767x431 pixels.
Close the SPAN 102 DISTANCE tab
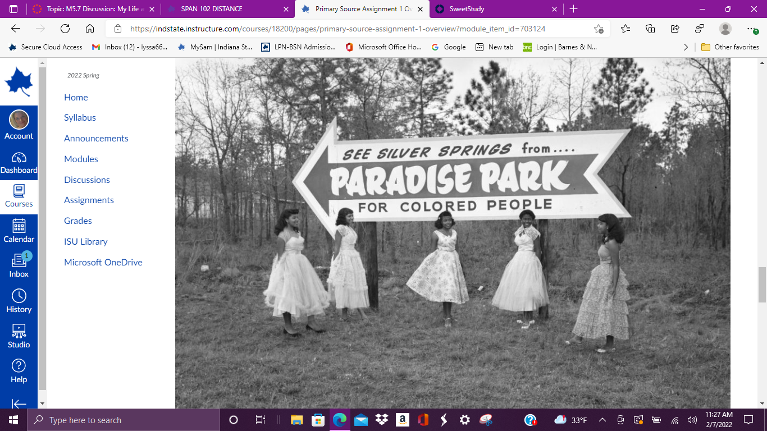point(286,9)
